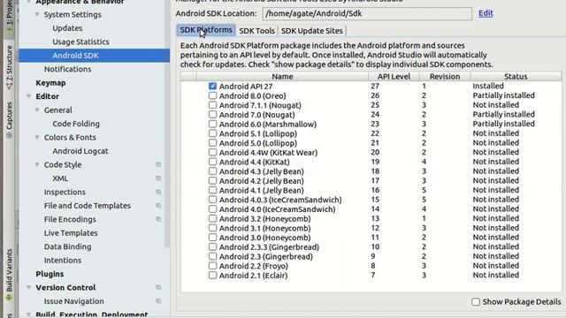
Task: Tick Android 7.1.1 (Nougat) checkbox
Action: [212, 105]
